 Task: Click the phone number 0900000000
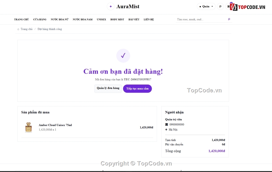177,125
